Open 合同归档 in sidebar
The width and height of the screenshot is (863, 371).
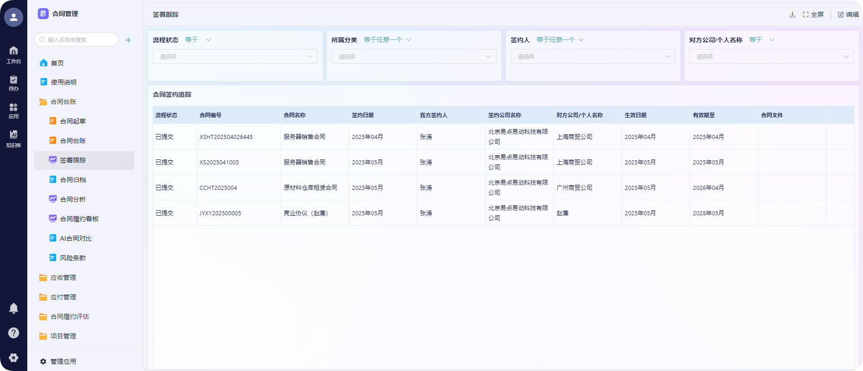[73, 180]
